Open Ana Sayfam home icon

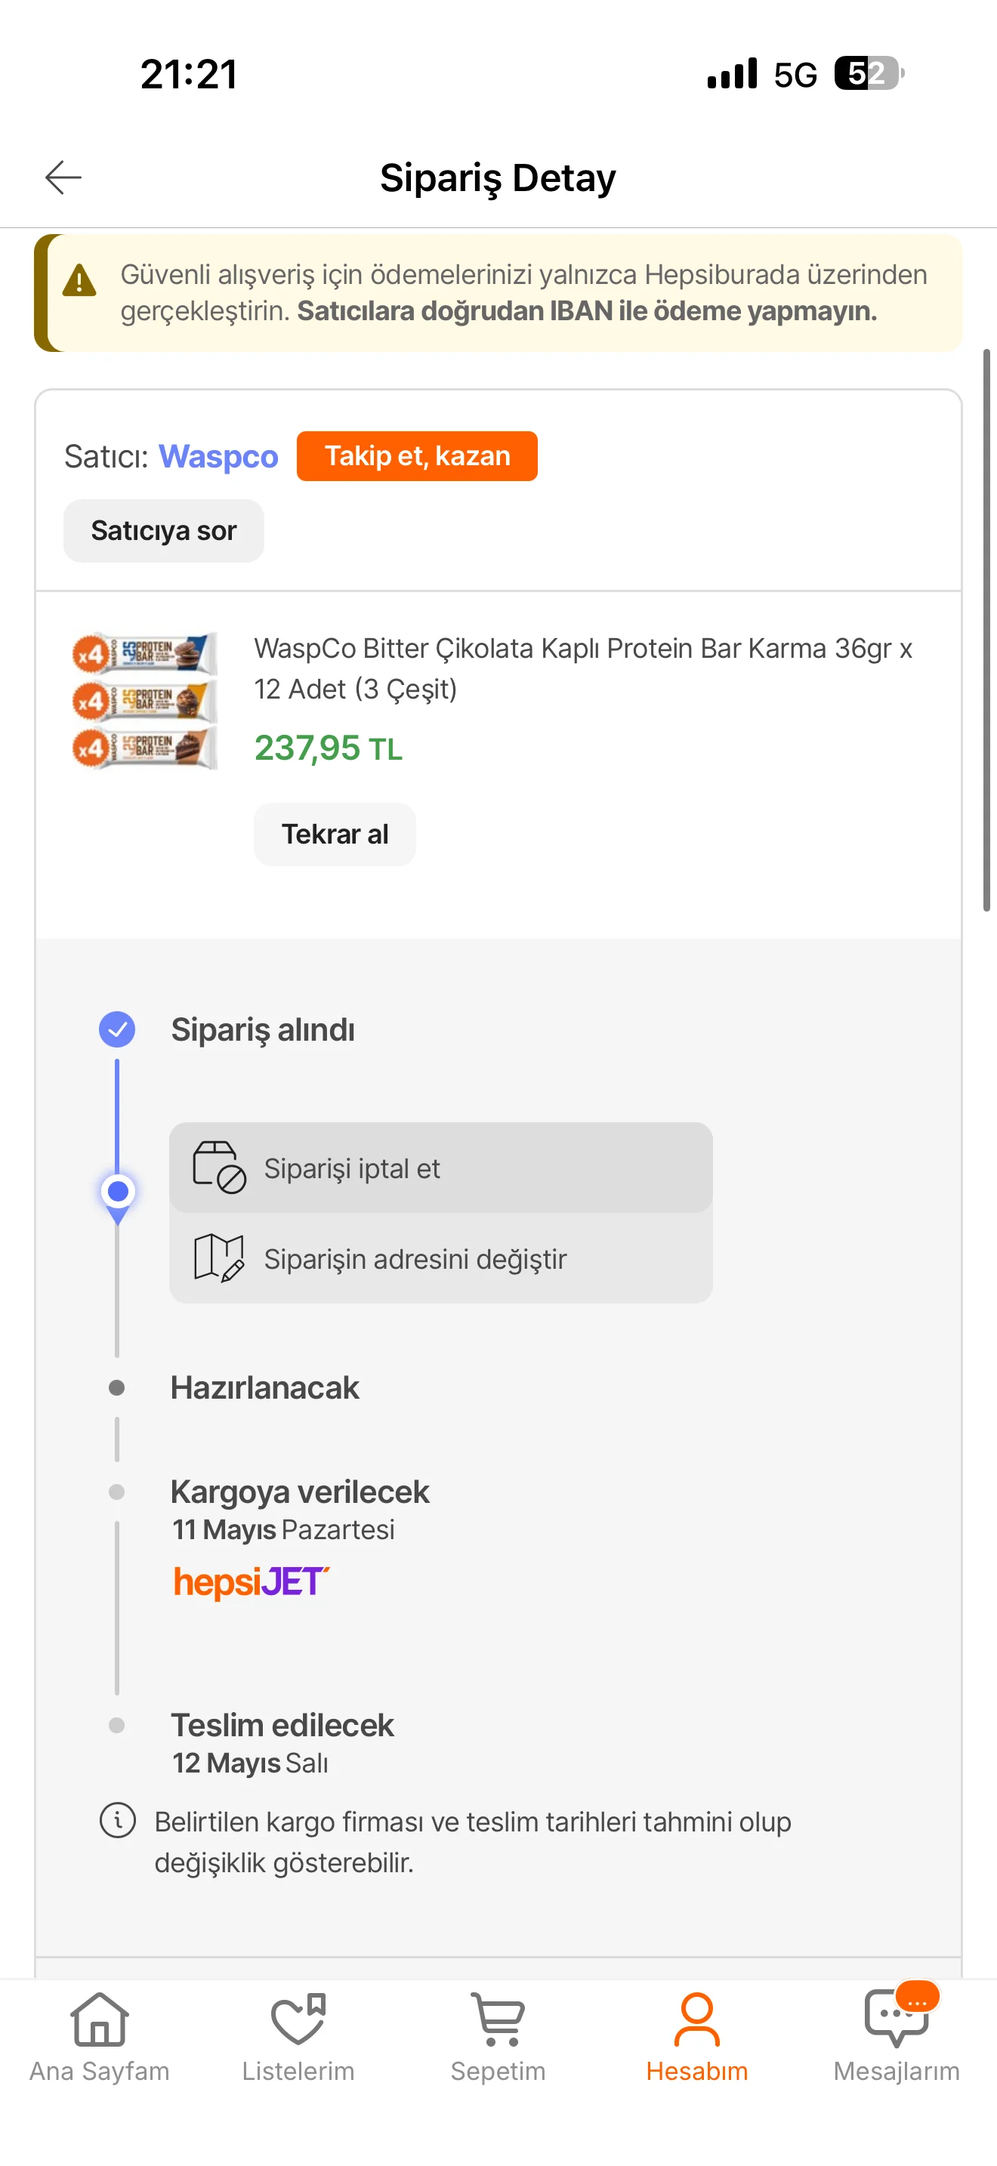tap(99, 2019)
